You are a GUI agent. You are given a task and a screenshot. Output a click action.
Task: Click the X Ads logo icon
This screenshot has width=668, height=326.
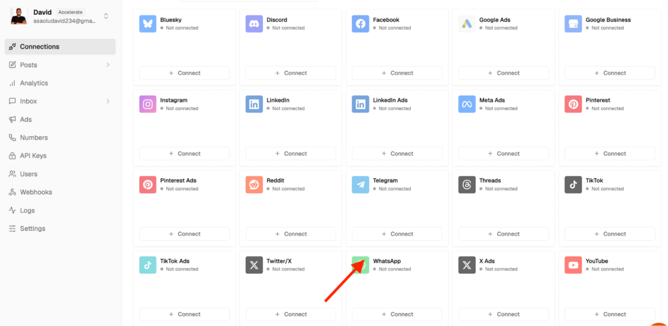(x=466, y=265)
